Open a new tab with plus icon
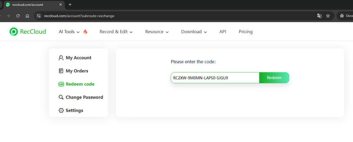Viewport: 353px width, 142px height. [x=70, y=5]
